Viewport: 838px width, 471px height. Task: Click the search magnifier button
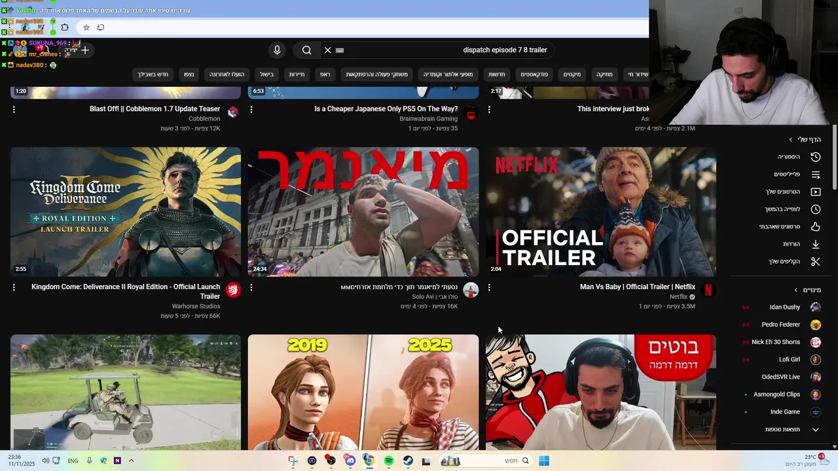(306, 50)
